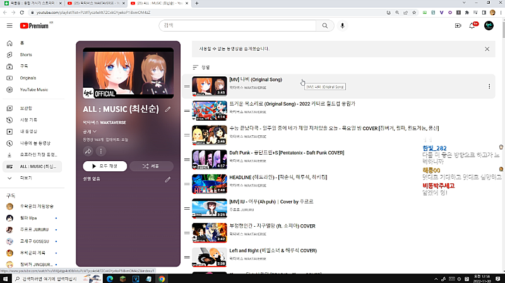
Task: Open the taskbar clock and date
Action: pyautogui.click(x=482, y=279)
